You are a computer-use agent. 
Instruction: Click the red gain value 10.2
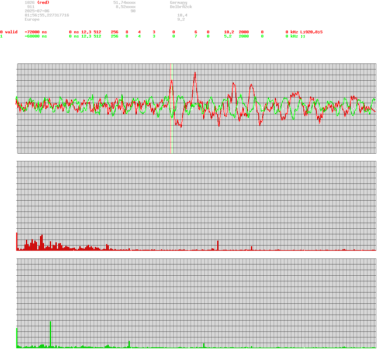pos(229,32)
